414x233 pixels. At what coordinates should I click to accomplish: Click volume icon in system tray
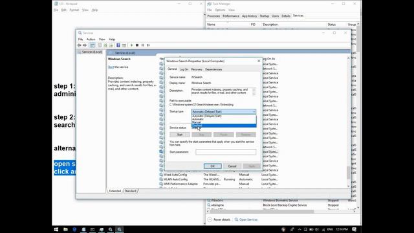317,229
